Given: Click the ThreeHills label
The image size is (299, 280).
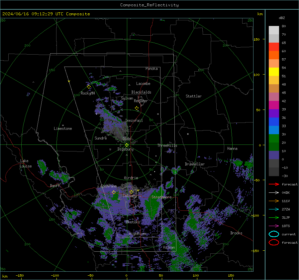Looking at the screenshot, I should pyautogui.click(x=167, y=145).
